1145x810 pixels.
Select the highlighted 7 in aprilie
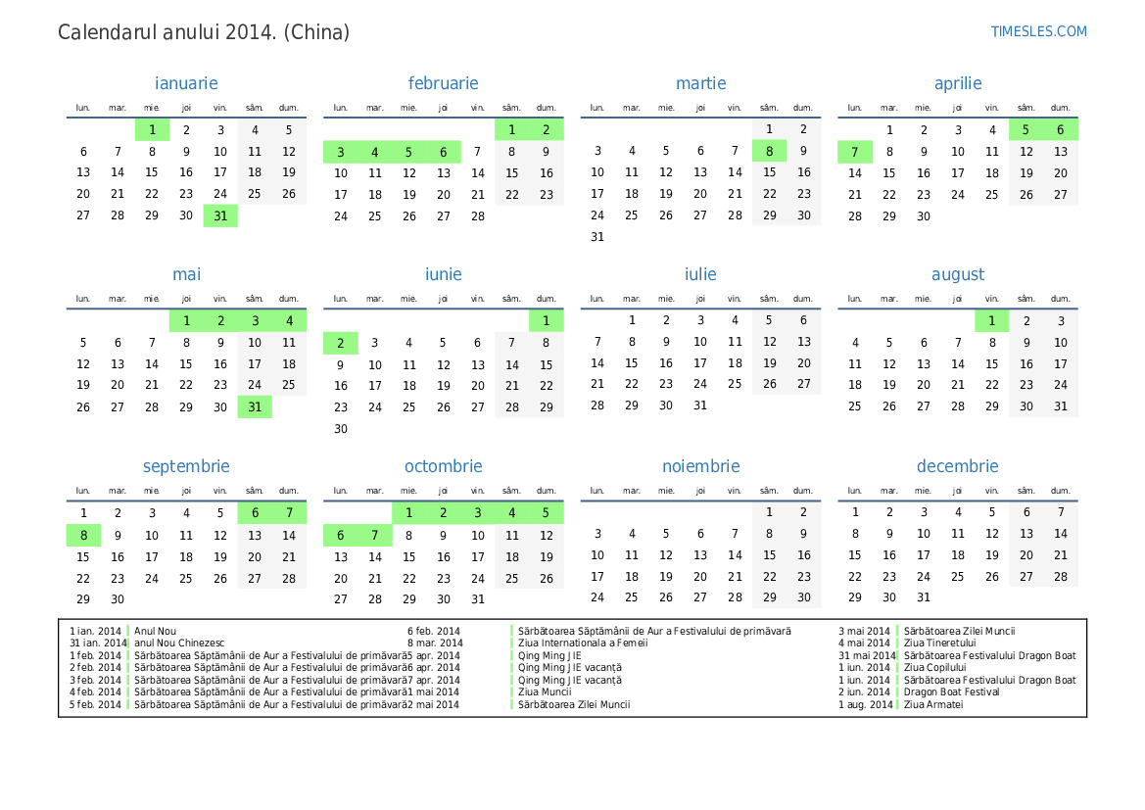point(854,152)
